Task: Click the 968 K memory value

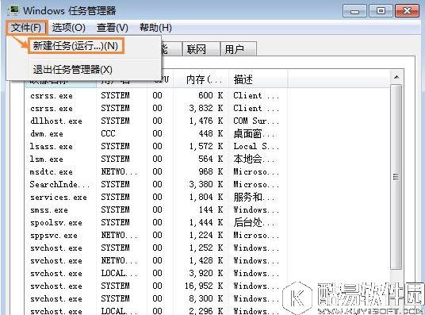Action: pos(211,171)
